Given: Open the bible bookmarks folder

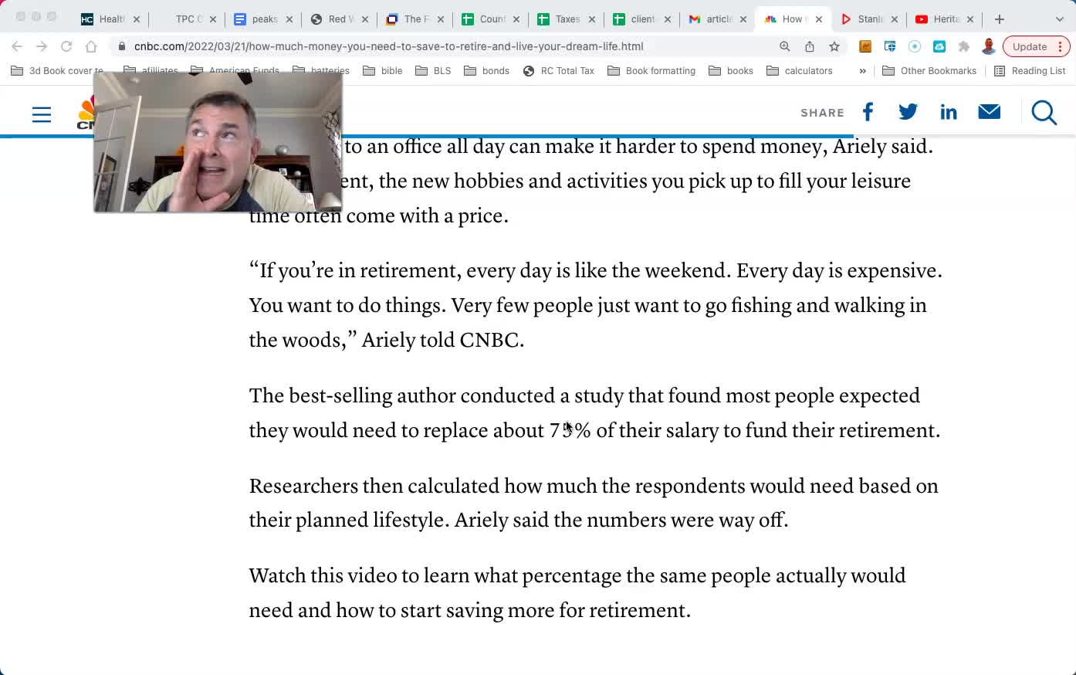Looking at the screenshot, I should pos(384,71).
